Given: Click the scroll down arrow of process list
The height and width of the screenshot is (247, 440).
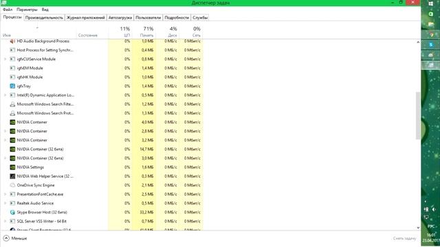Looking at the screenshot, I should pyautogui.click(x=418, y=228).
